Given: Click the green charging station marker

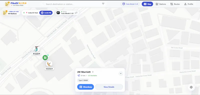Looking at the screenshot, I should (45, 58).
